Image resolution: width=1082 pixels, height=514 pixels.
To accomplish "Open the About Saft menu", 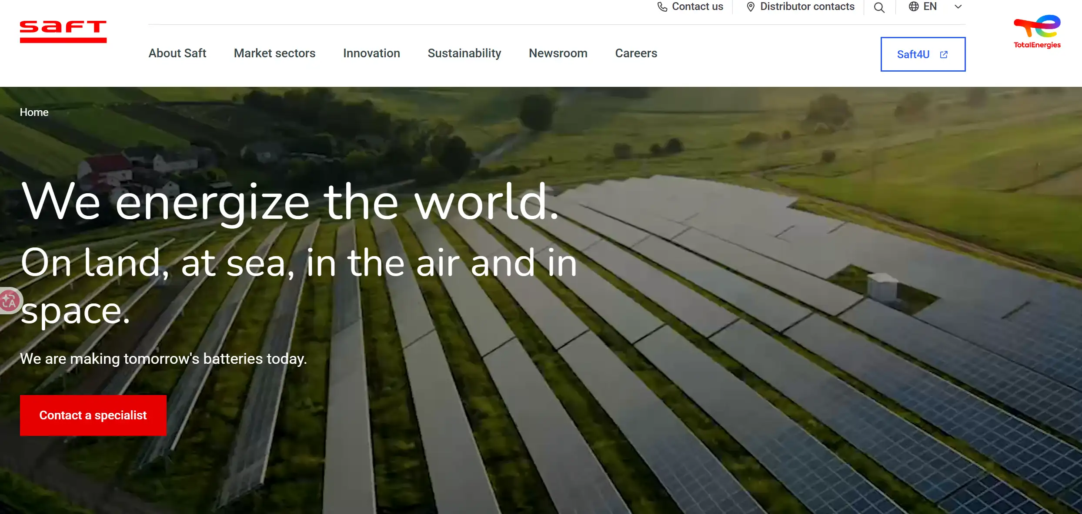I will point(177,53).
